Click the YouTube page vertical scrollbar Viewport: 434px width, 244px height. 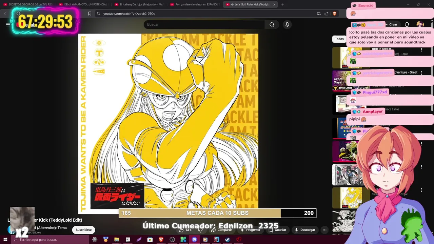coord(432,66)
